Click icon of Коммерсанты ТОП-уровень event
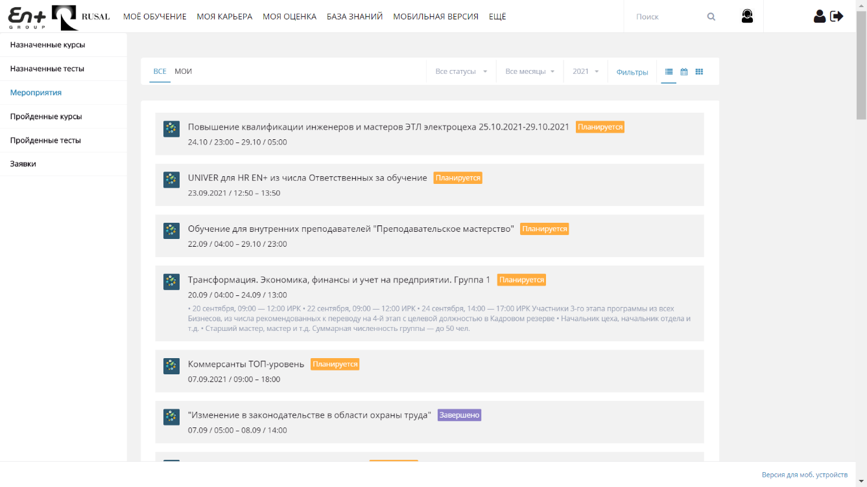867x487 pixels. (171, 366)
